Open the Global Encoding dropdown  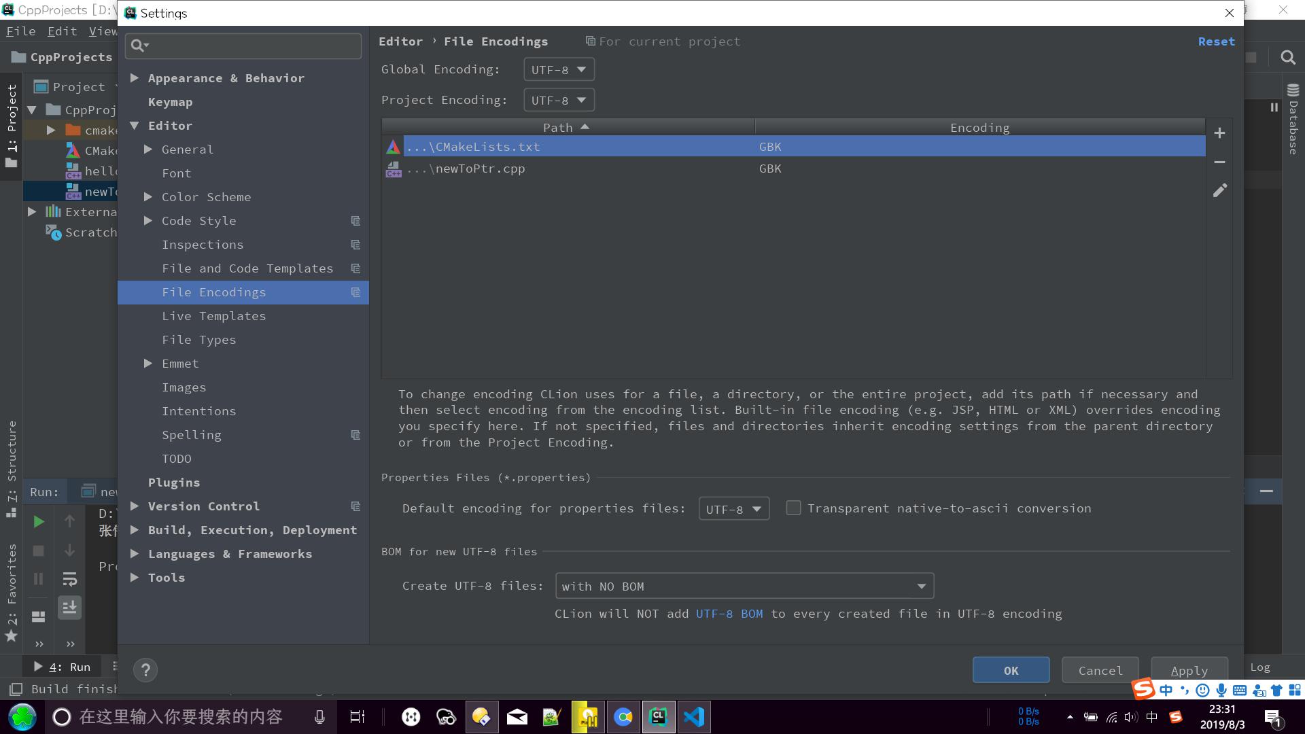pyautogui.click(x=559, y=69)
